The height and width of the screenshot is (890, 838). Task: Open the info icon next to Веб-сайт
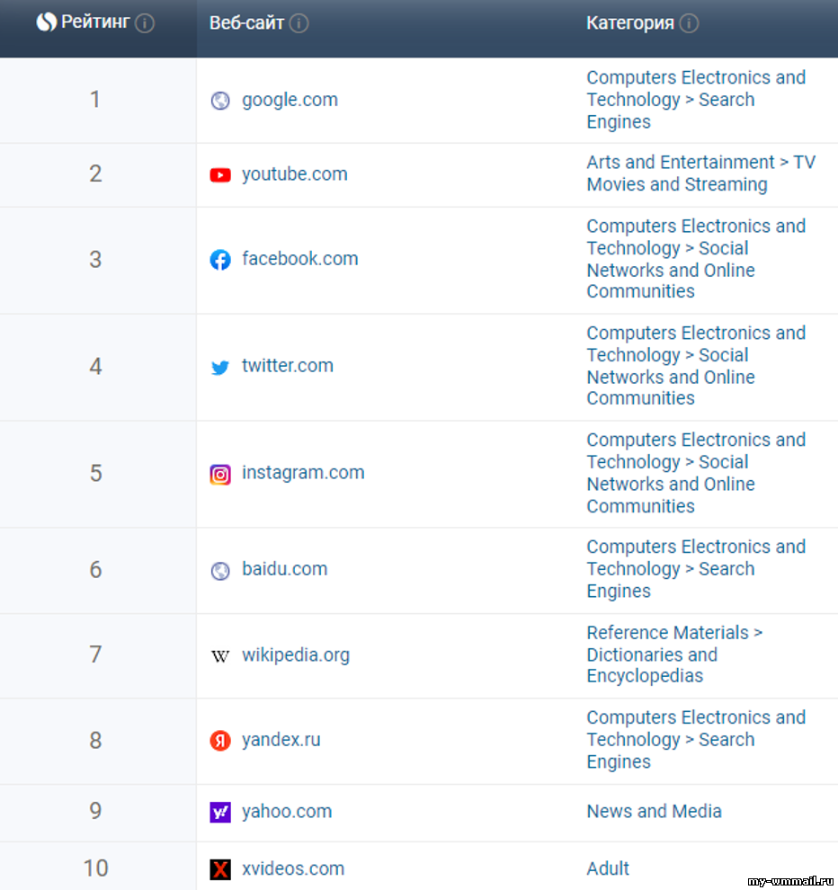(x=299, y=23)
